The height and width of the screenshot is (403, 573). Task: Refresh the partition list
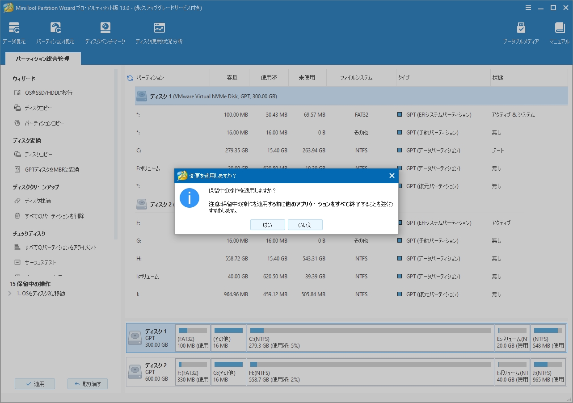click(129, 77)
